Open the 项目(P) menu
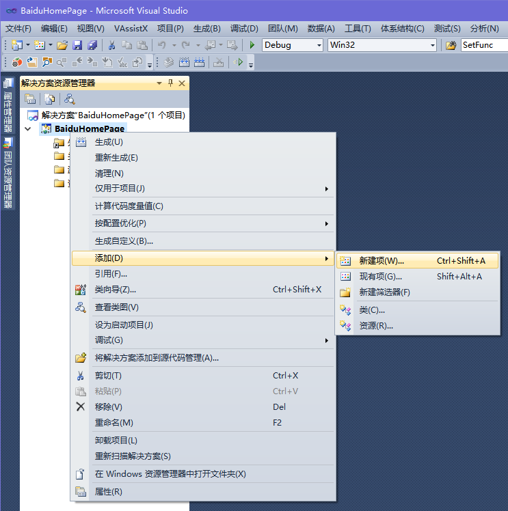 (170, 29)
